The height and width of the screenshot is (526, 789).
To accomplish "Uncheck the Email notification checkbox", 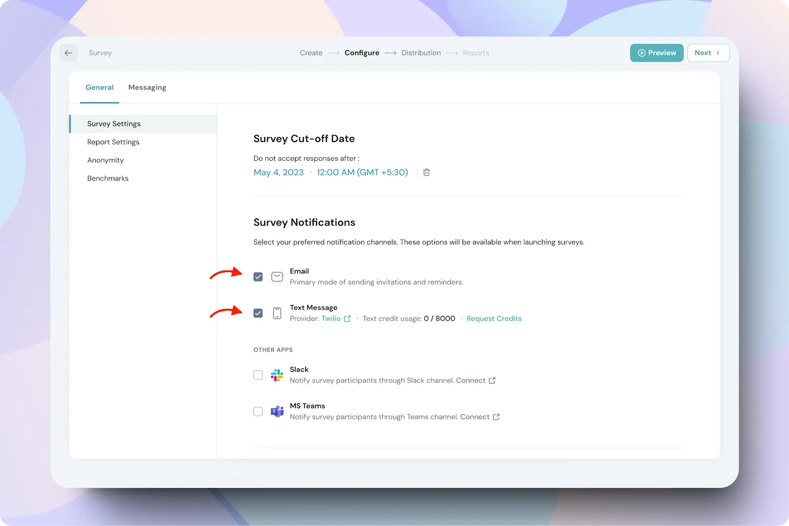I will pyautogui.click(x=258, y=277).
